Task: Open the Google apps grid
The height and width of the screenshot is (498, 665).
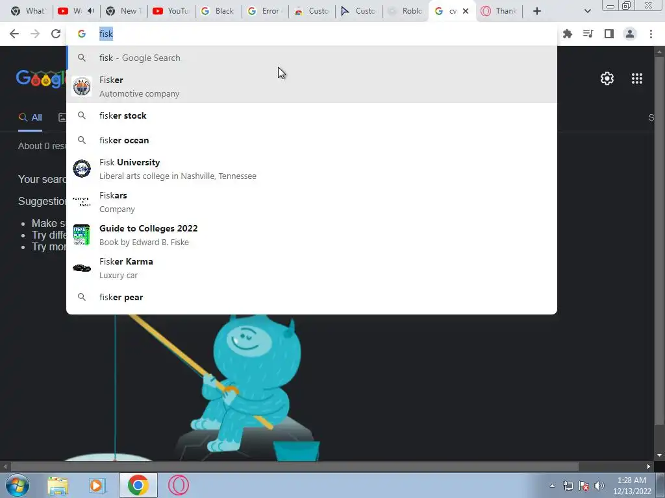Action: [636, 78]
